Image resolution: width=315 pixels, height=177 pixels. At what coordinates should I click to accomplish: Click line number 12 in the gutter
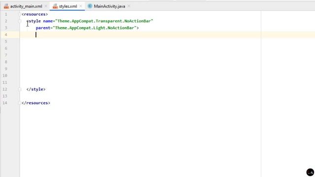point(5,89)
